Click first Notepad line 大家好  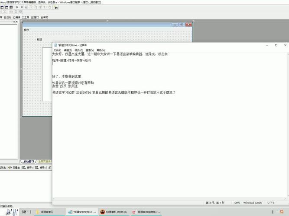tap(110, 54)
